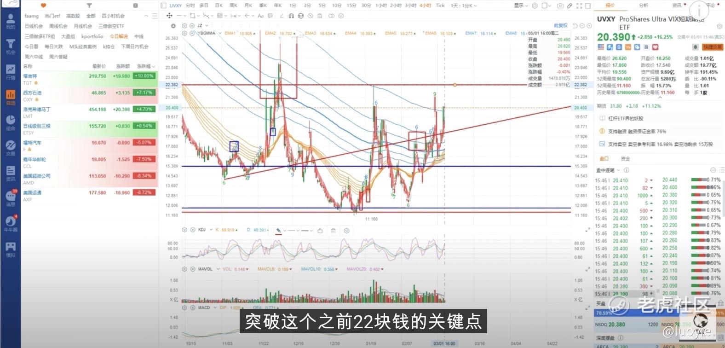Select the Aa text annotation tool
The height and width of the screenshot is (348, 725).
[x=260, y=16]
